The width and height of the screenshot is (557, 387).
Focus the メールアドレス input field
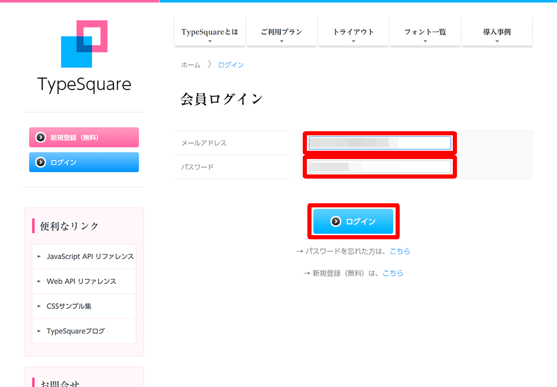(380, 143)
